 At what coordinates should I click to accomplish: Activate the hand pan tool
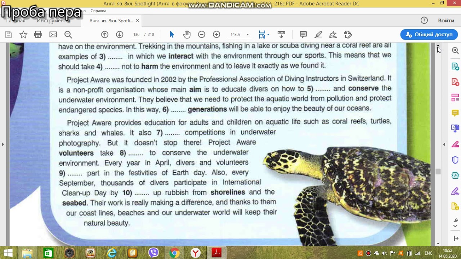click(187, 35)
